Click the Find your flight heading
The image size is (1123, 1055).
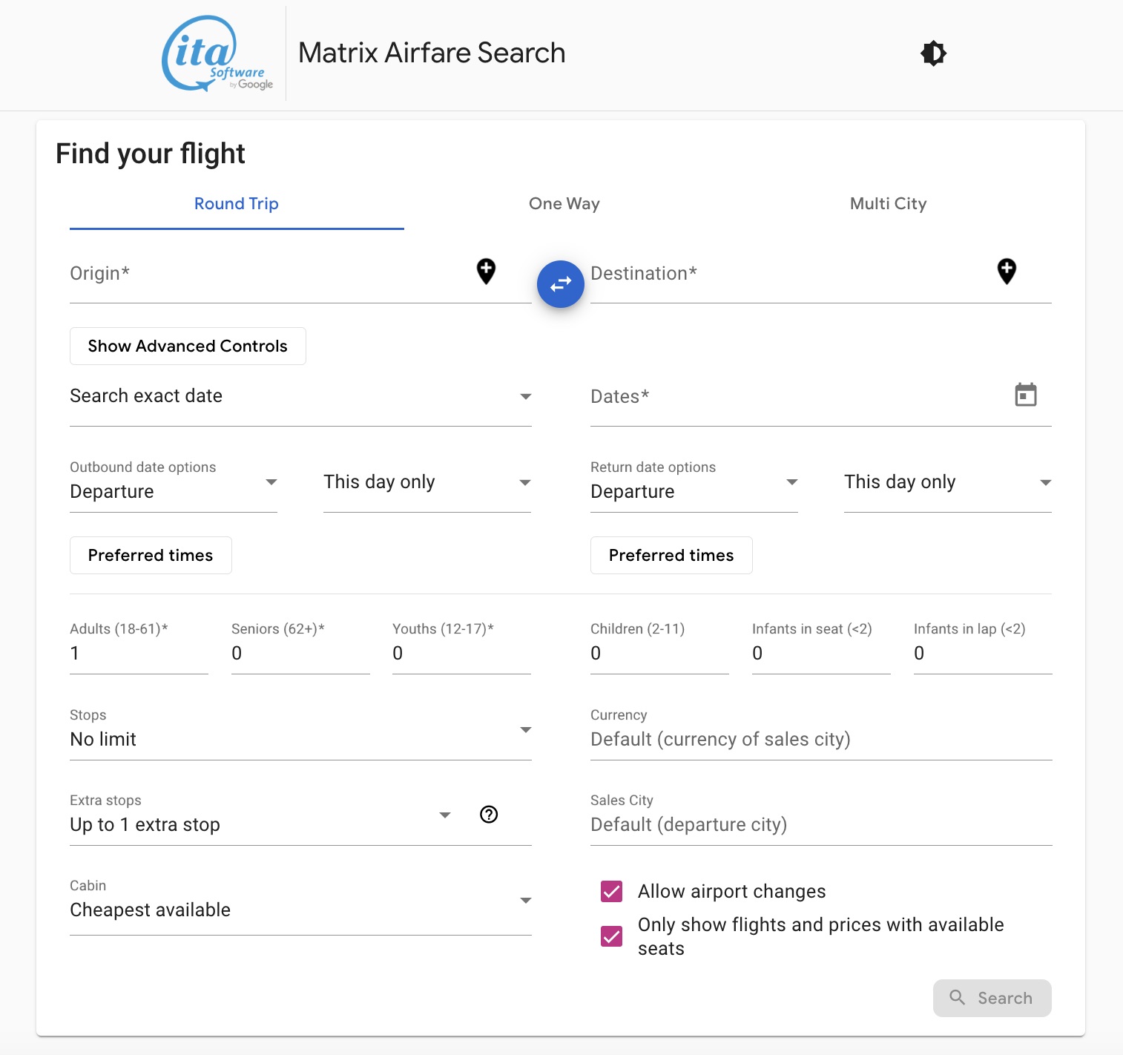pos(151,154)
